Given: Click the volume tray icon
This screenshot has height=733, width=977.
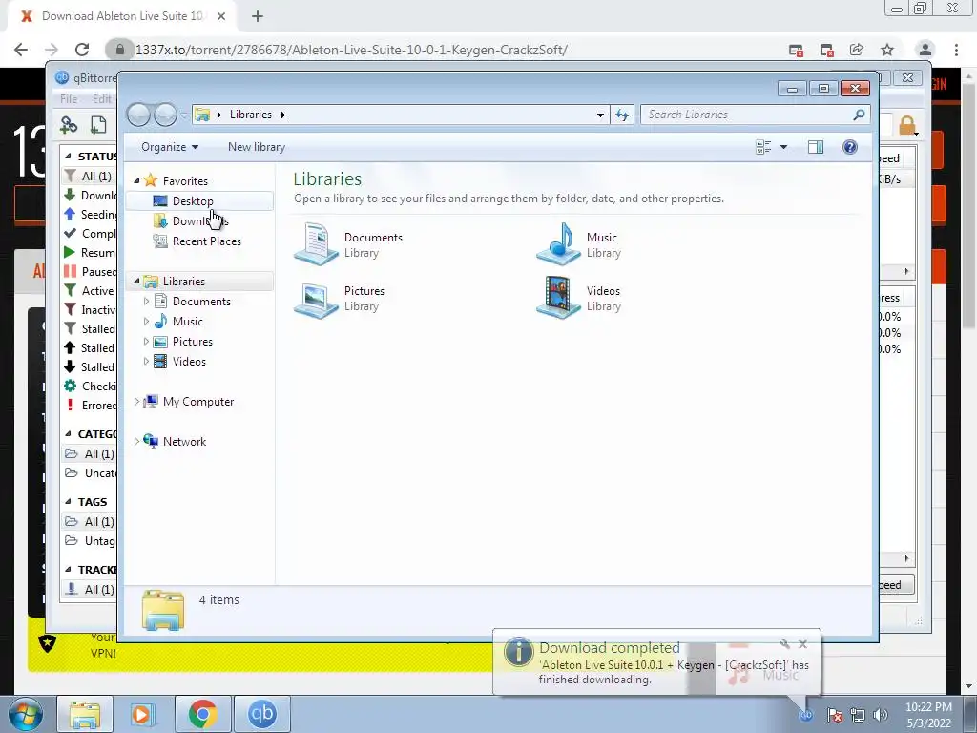Looking at the screenshot, I should (x=881, y=715).
